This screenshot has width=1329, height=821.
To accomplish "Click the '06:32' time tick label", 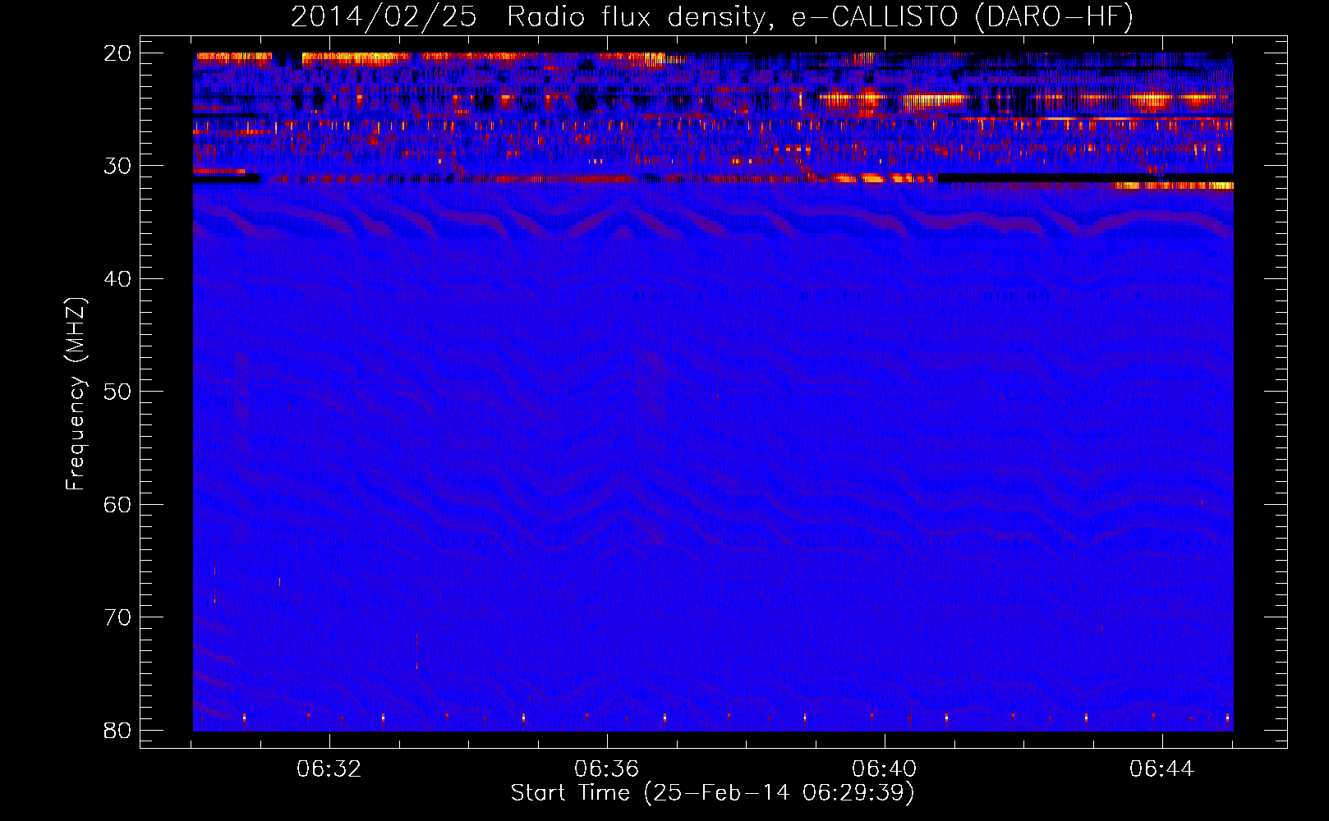I will coord(329,769).
